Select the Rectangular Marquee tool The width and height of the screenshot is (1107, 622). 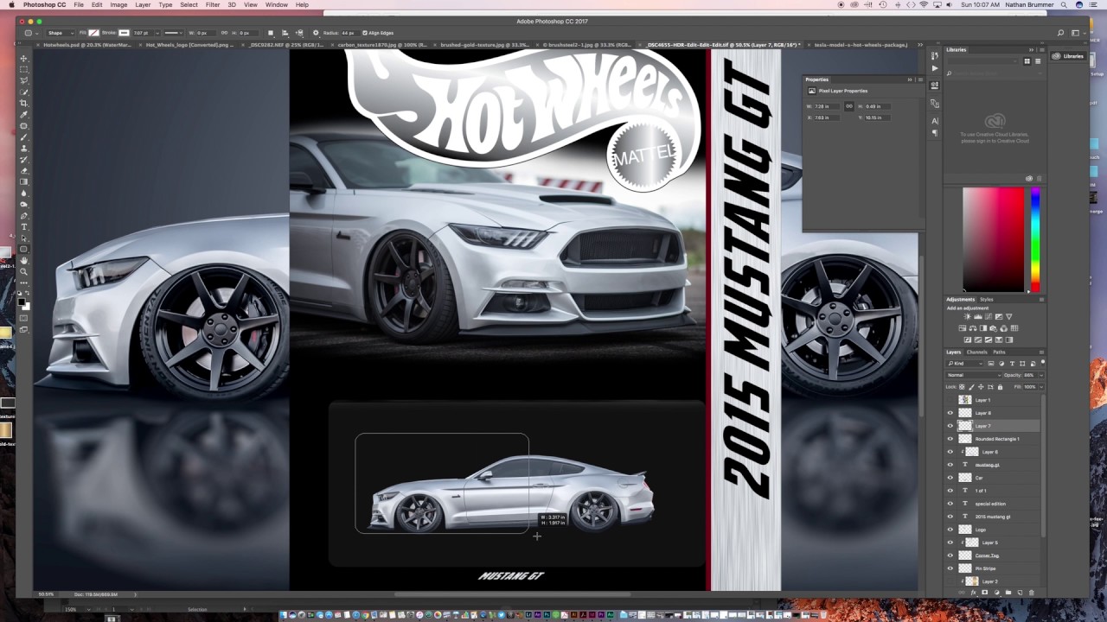pyautogui.click(x=23, y=69)
